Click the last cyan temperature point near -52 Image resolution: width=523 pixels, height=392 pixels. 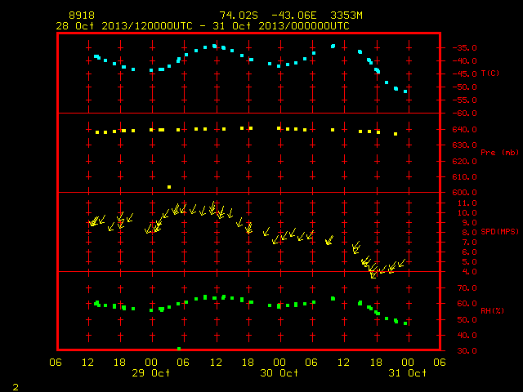(x=405, y=91)
